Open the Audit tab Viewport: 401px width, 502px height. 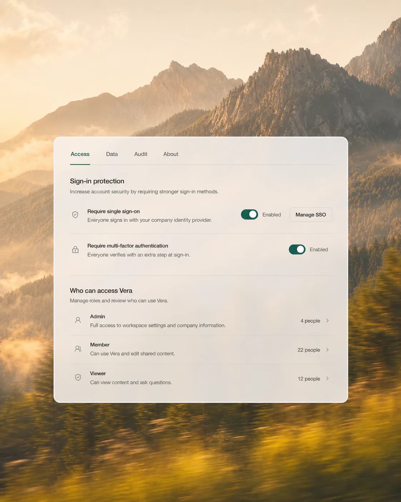141,154
